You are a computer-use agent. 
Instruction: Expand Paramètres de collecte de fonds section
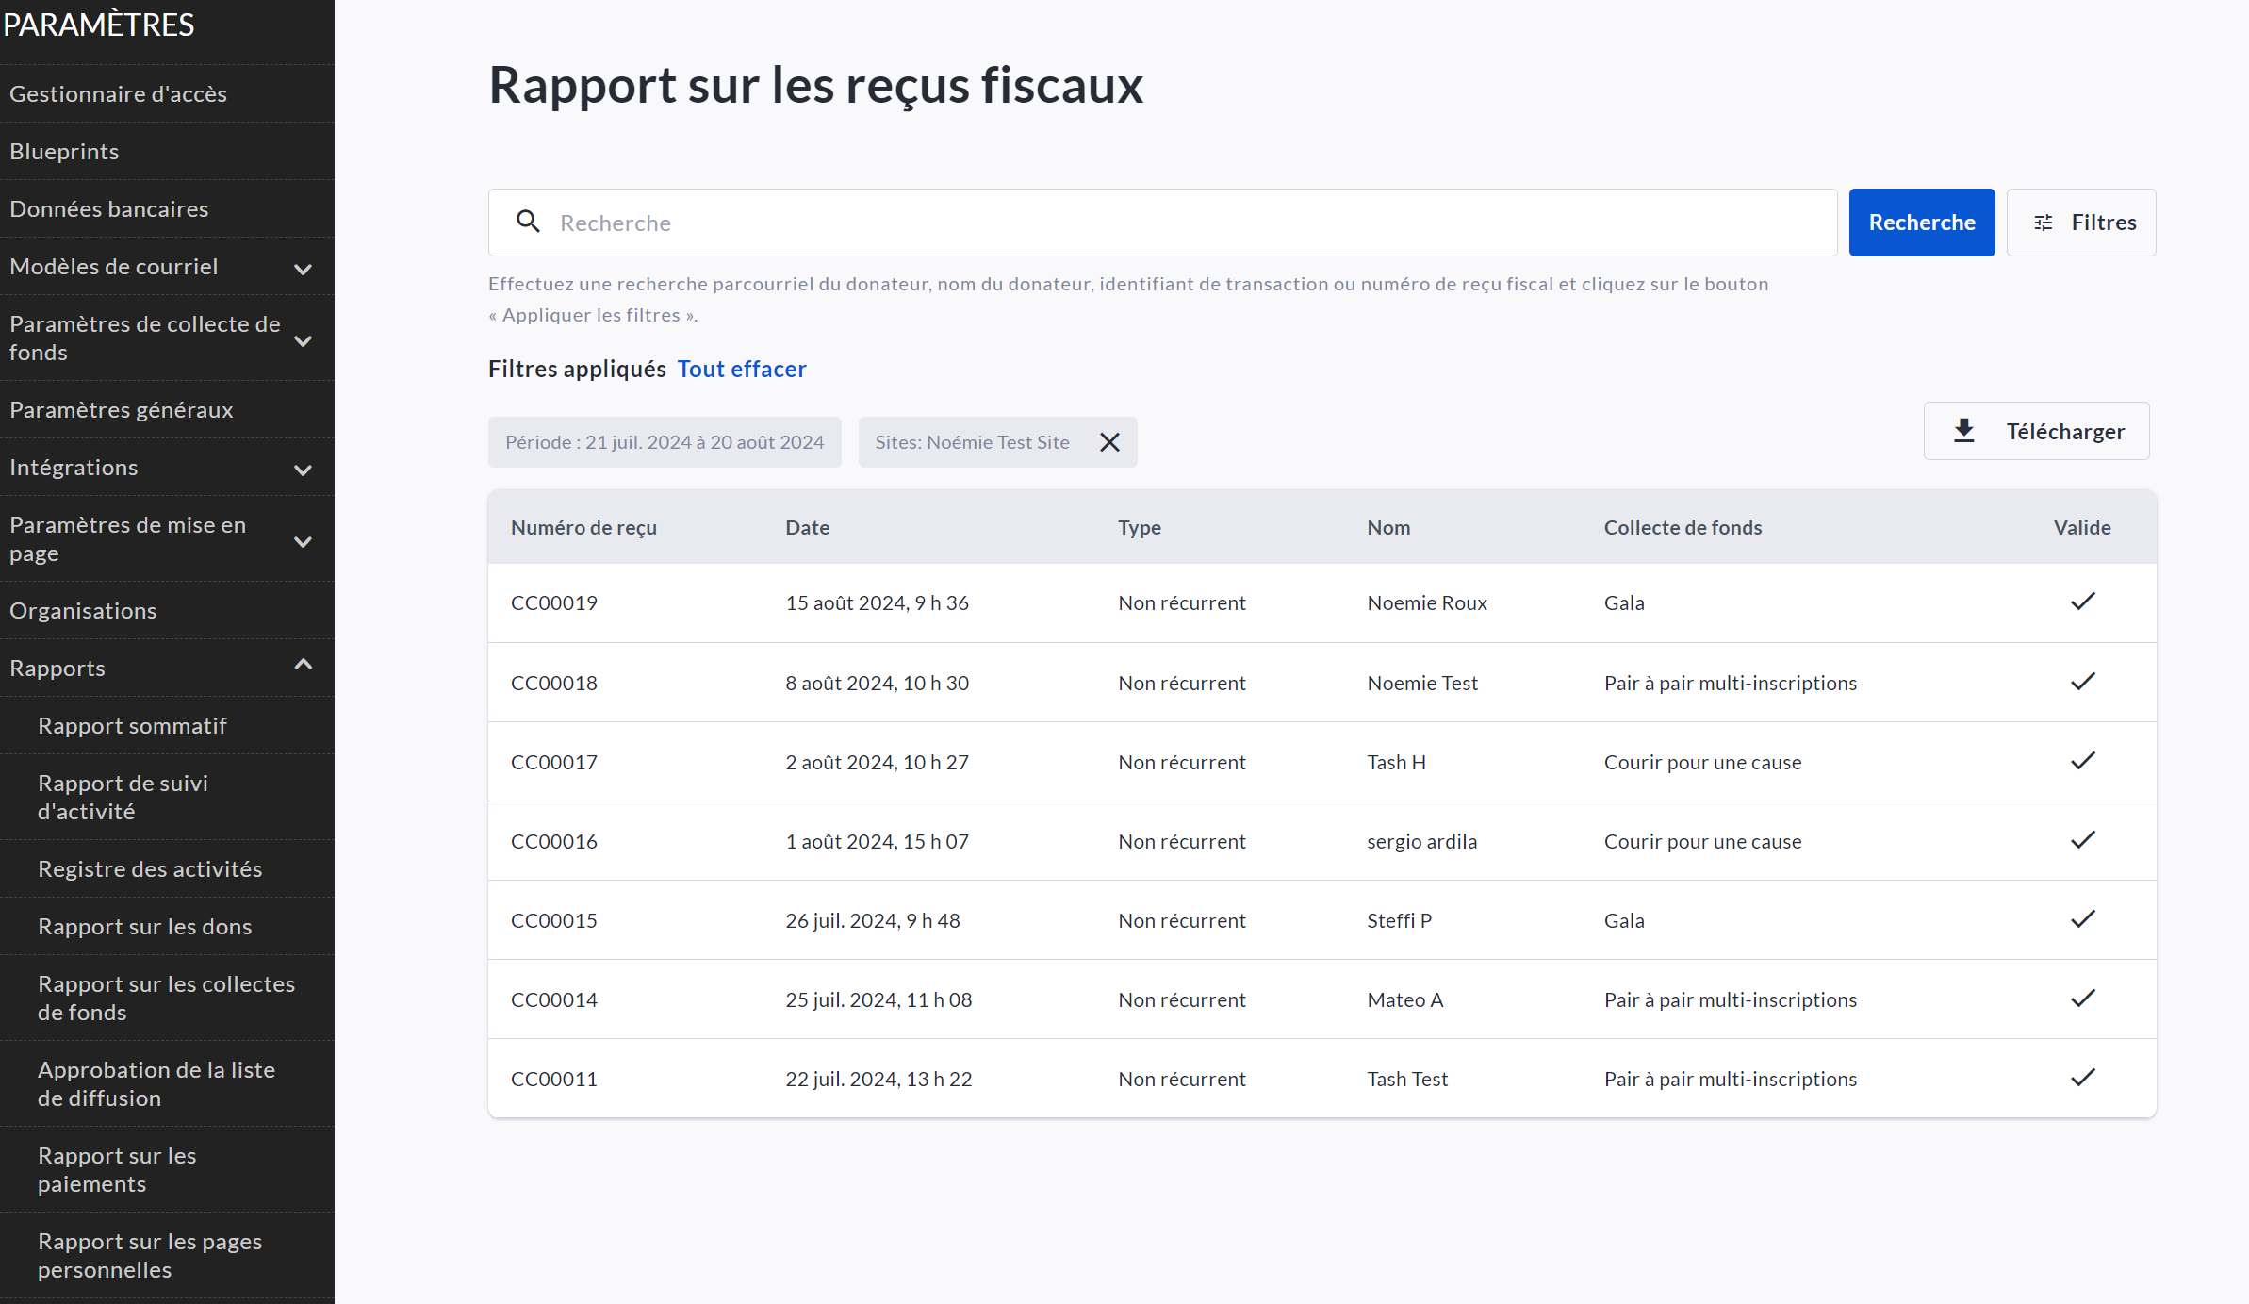(x=303, y=340)
